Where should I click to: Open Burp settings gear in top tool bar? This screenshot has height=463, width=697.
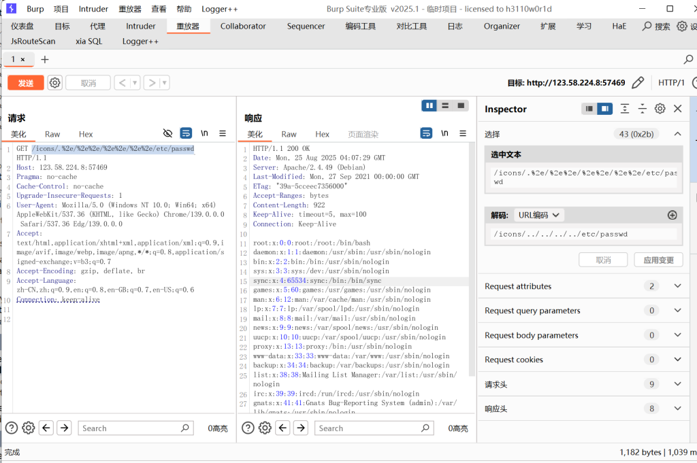coord(682,27)
